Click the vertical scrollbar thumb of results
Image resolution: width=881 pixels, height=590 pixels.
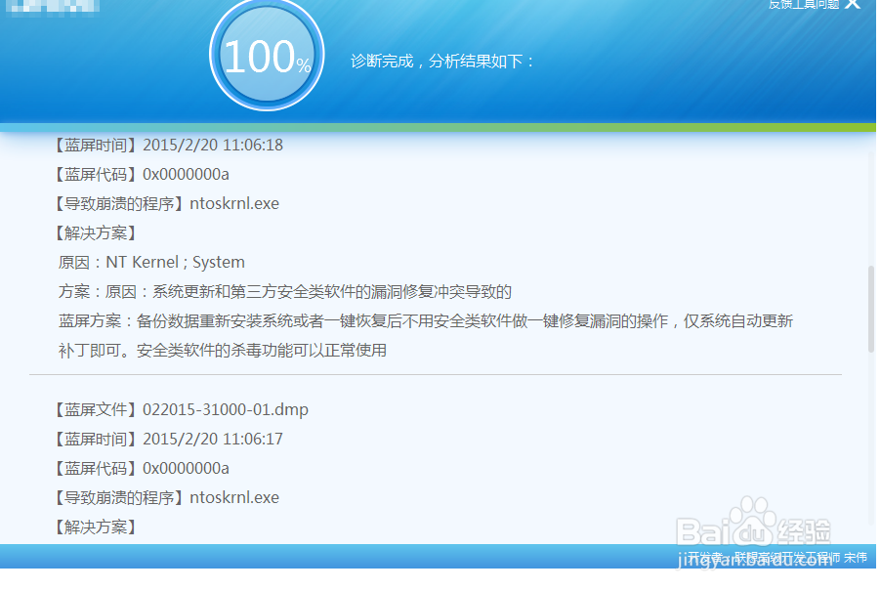[871, 309]
